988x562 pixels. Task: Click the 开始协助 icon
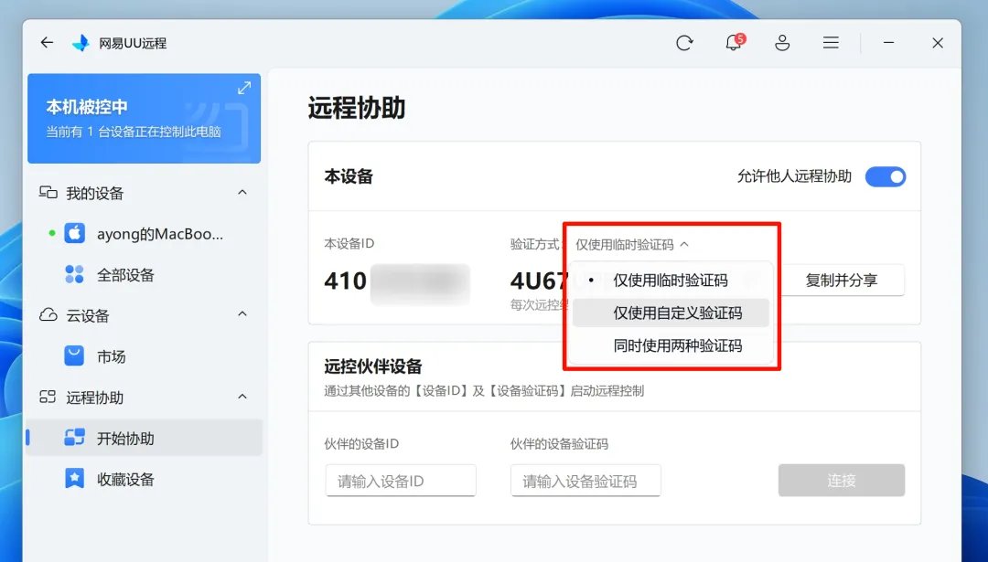74,438
